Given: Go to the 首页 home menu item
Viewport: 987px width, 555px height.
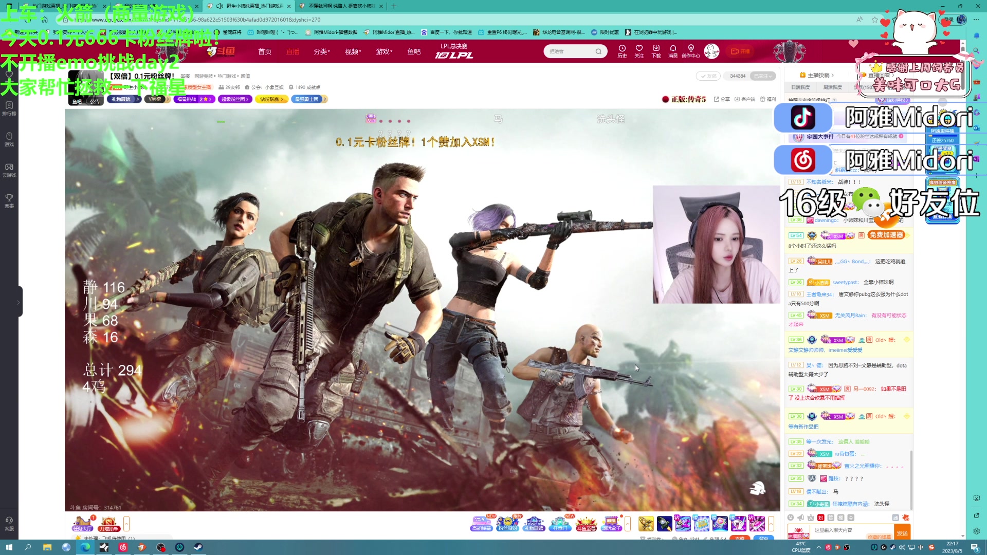Looking at the screenshot, I should pos(264,51).
